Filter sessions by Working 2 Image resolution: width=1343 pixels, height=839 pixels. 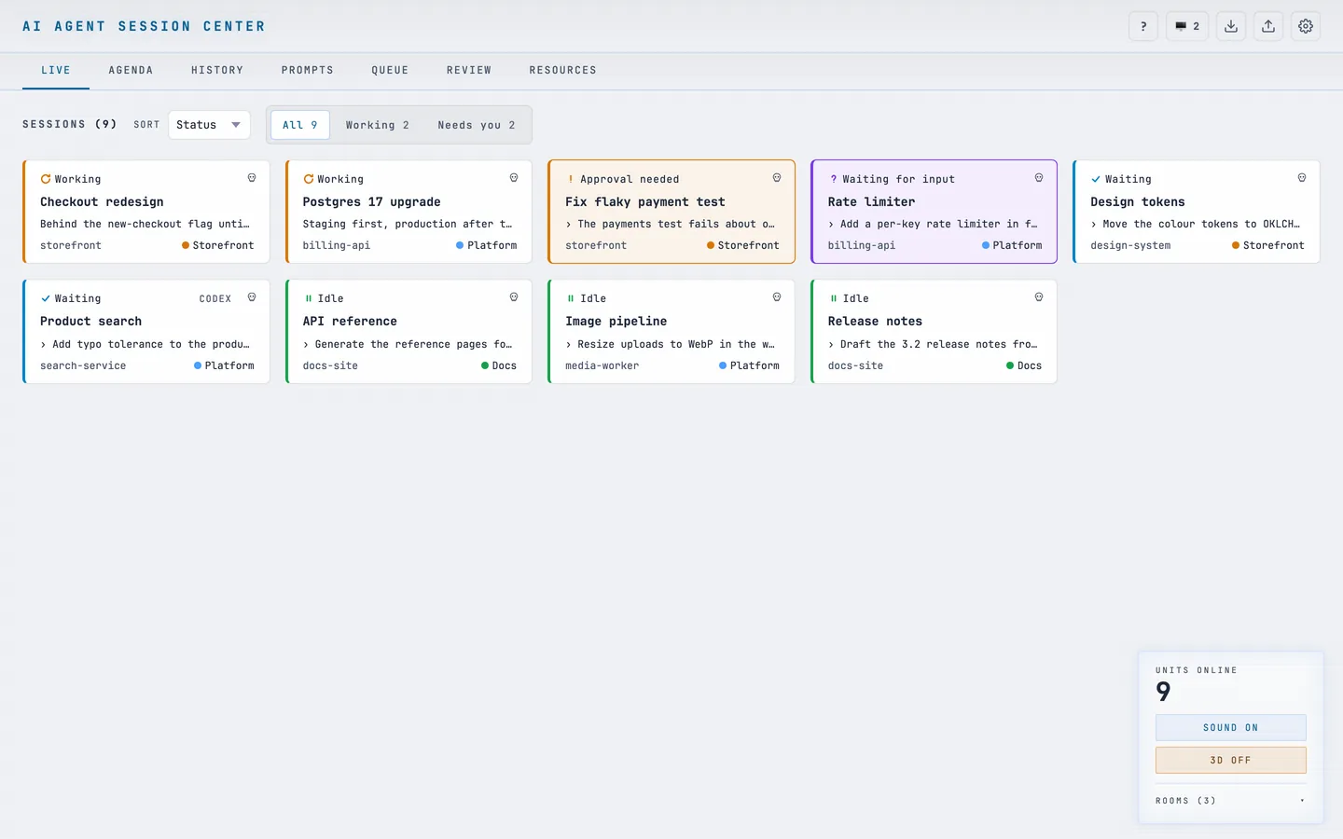(x=377, y=125)
